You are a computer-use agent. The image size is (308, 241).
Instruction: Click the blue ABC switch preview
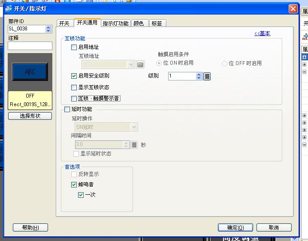pyautogui.click(x=30, y=72)
